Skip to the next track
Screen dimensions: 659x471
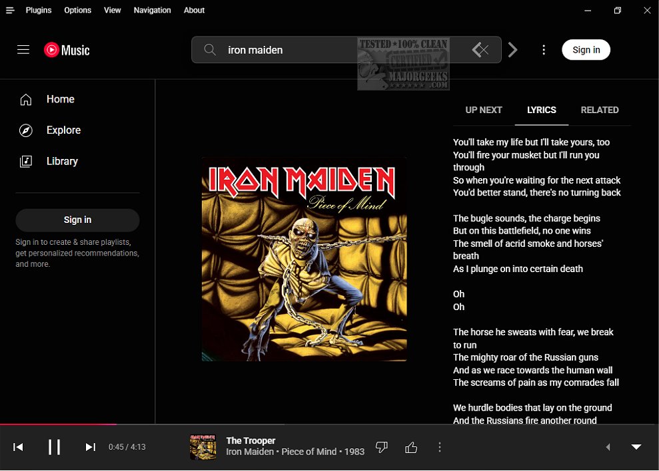click(x=91, y=447)
